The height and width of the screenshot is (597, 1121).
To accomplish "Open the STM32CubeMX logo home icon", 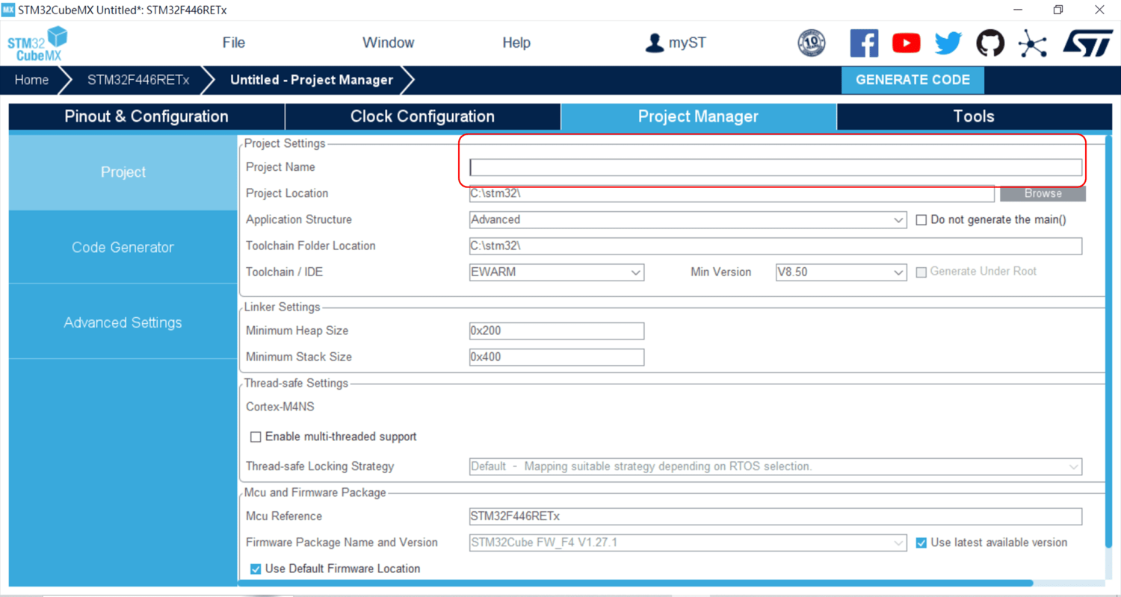I will 37,43.
